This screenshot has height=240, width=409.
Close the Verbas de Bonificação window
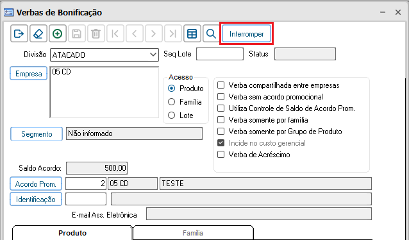(x=398, y=12)
